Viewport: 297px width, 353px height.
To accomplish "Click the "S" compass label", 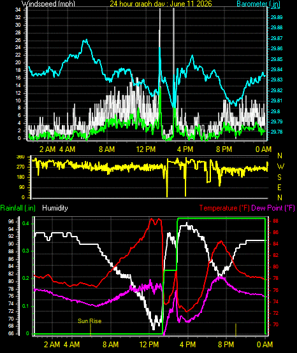I will [x=279, y=177].
